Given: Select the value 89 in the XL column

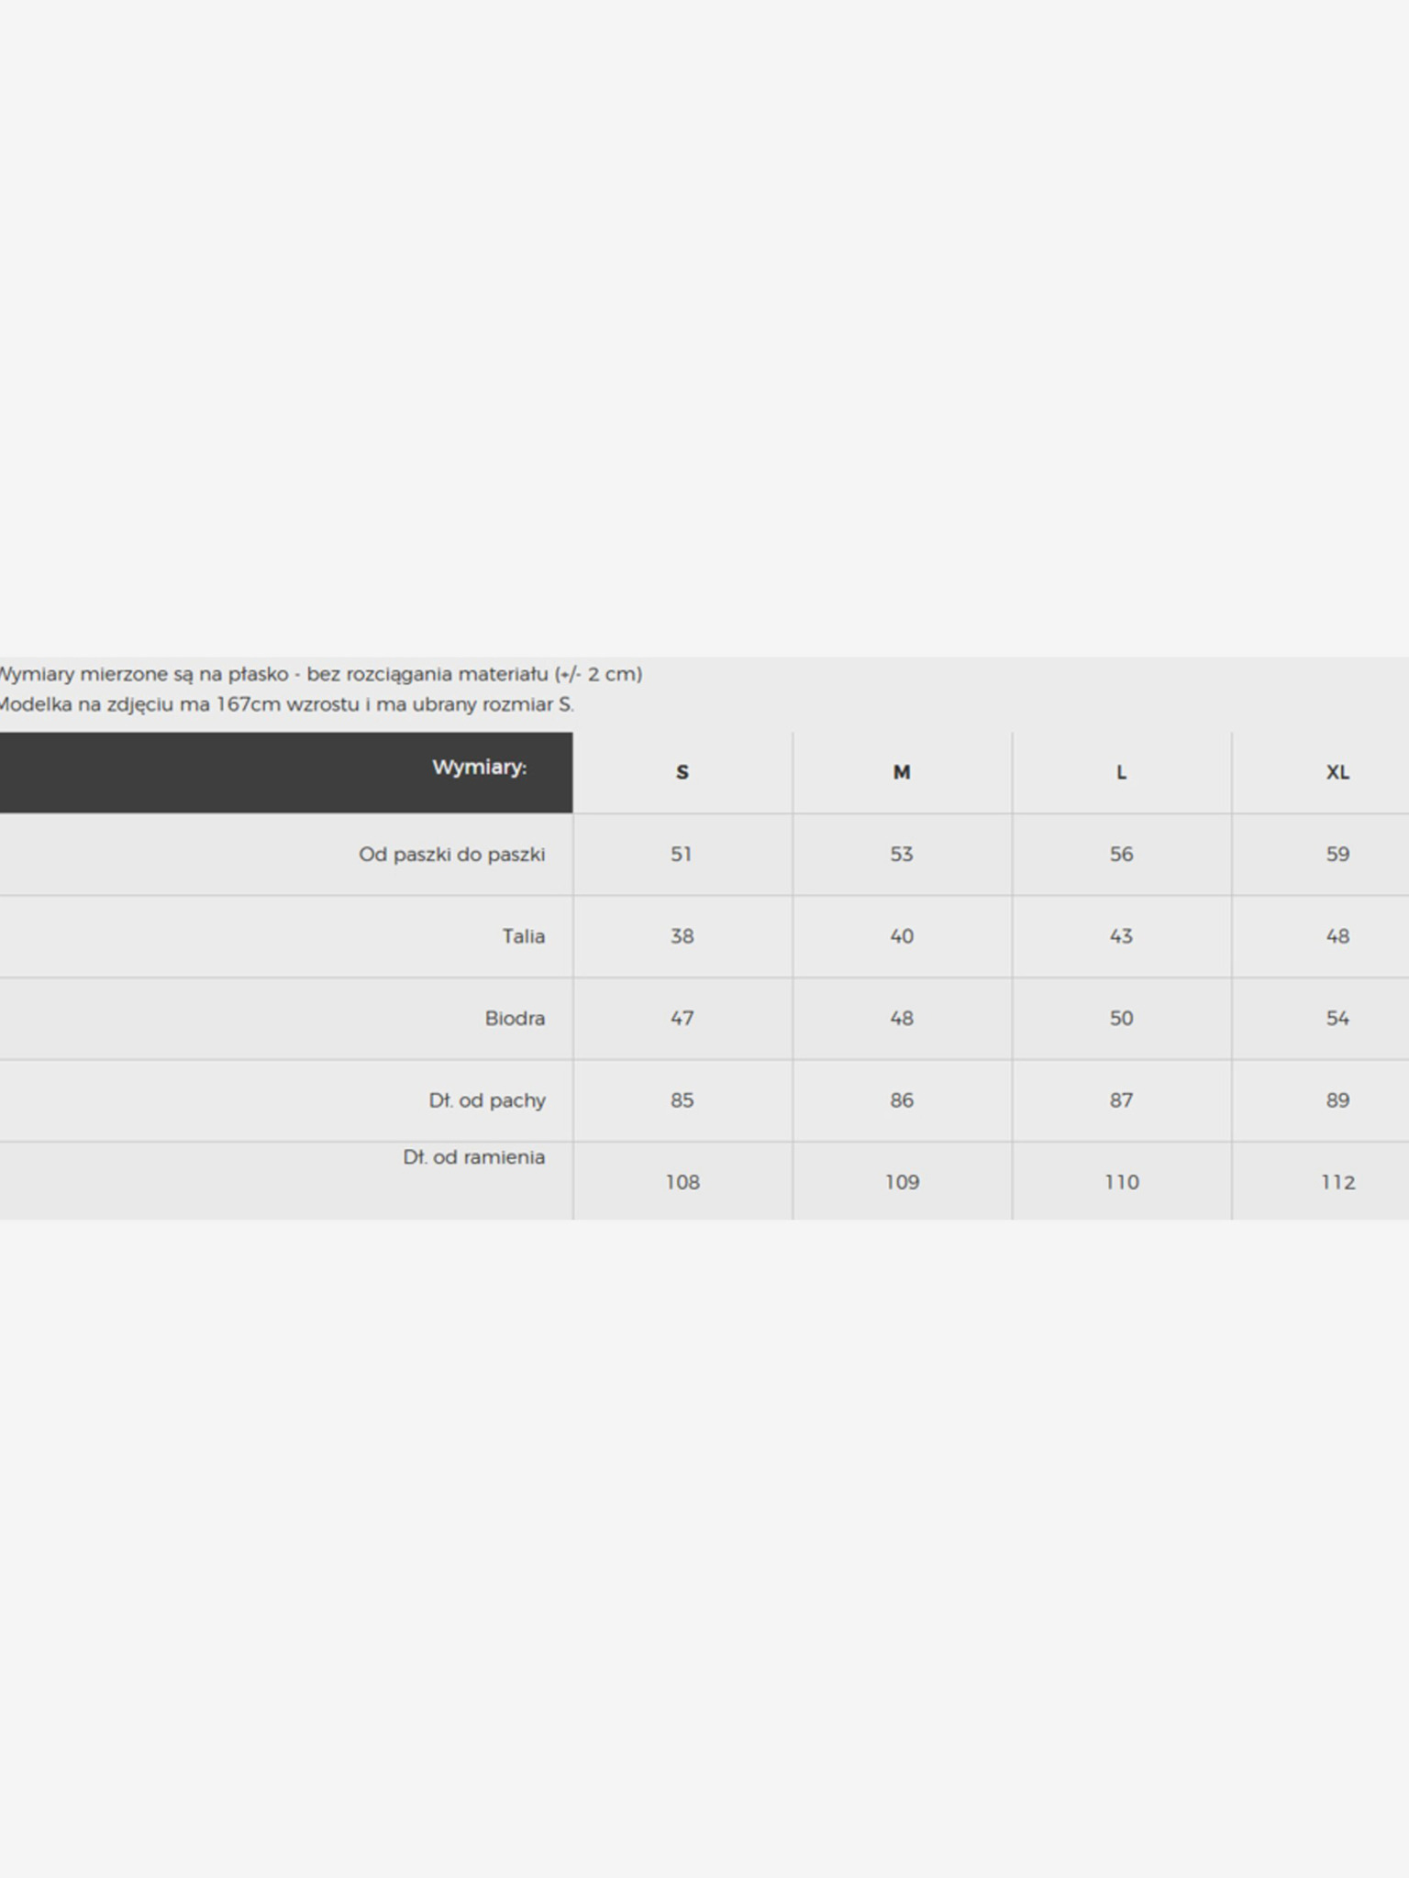Looking at the screenshot, I should [1337, 1100].
